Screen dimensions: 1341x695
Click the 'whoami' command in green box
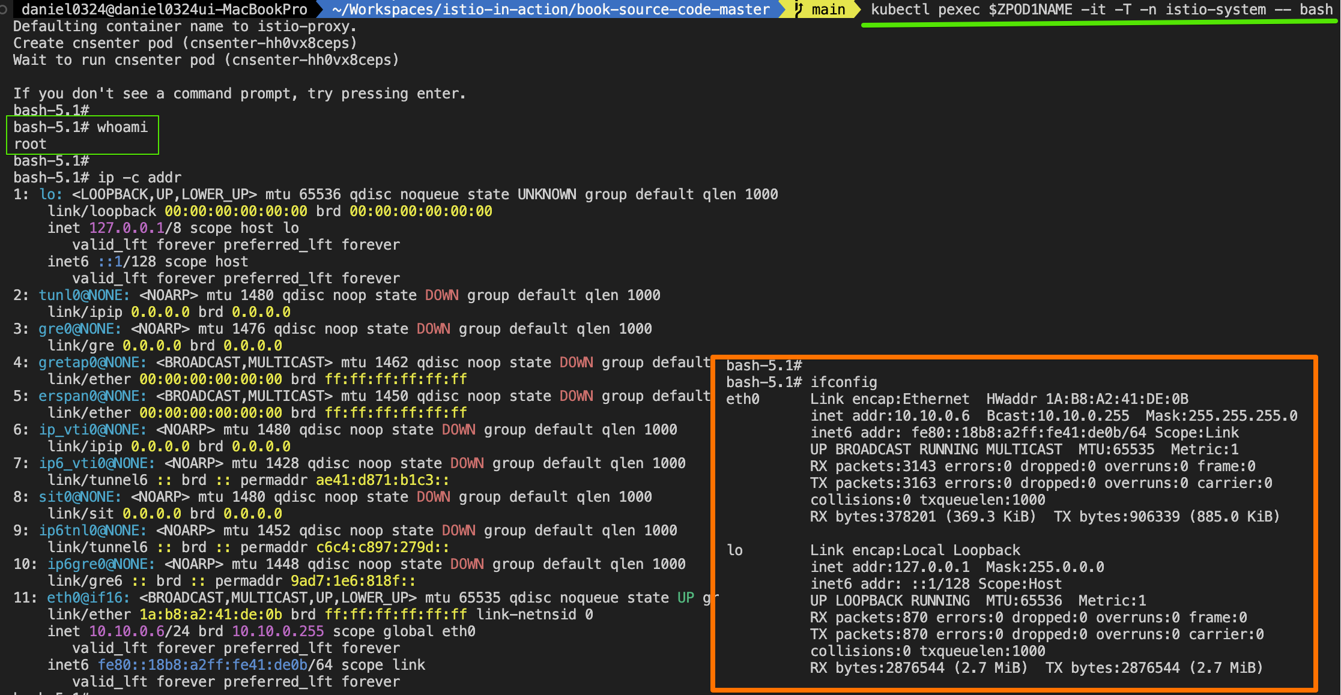122,127
